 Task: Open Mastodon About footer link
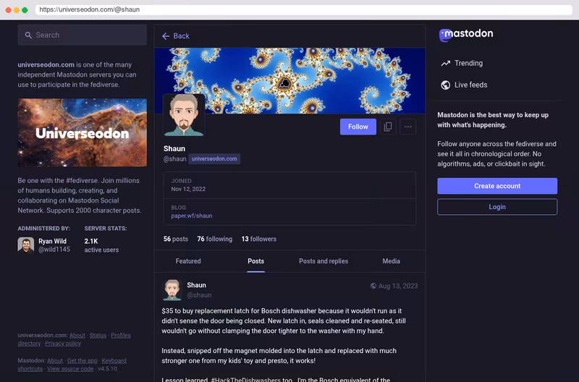click(55, 360)
